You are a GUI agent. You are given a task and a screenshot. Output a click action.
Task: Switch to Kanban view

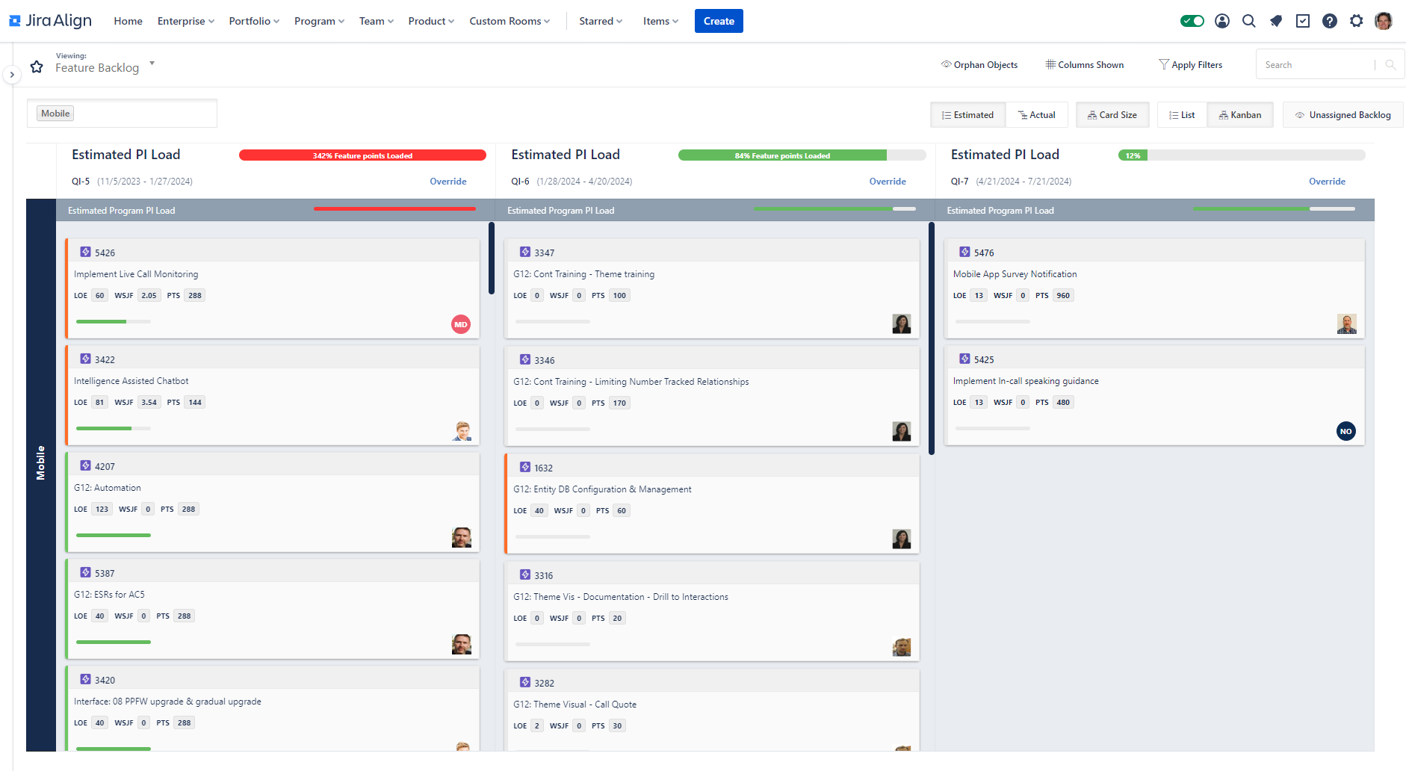pyautogui.click(x=1240, y=115)
